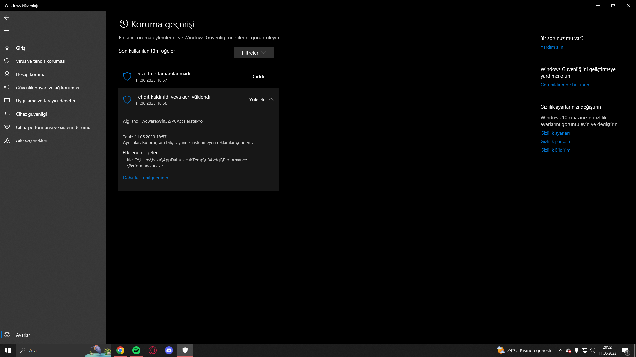Click the taskbar Ara search box

tap(53, 350)
